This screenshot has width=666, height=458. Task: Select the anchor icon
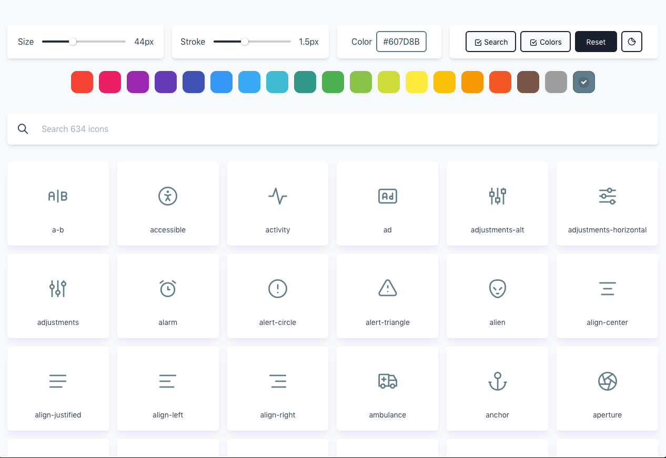coord(497,381)
